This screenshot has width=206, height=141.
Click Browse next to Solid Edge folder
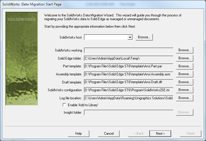pos(184,58)
